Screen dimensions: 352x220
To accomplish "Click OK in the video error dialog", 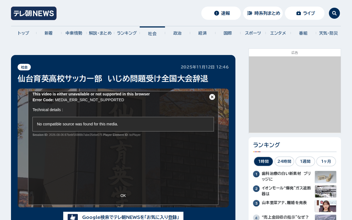I will (x=123, y=196).
